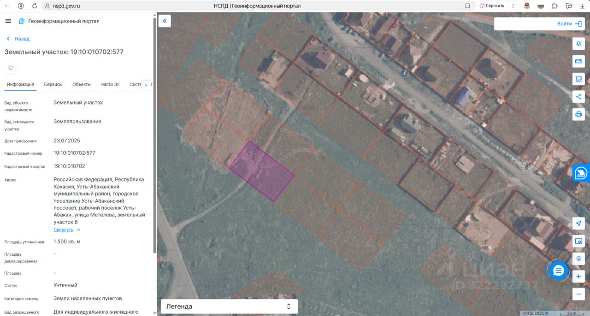
Task: Open the Yandex home button in the browser
Action: [21, 6]
